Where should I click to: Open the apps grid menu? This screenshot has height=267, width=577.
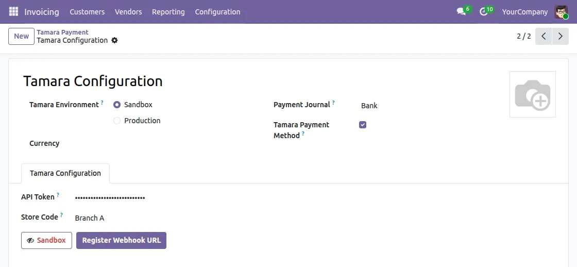coord(13,12)
